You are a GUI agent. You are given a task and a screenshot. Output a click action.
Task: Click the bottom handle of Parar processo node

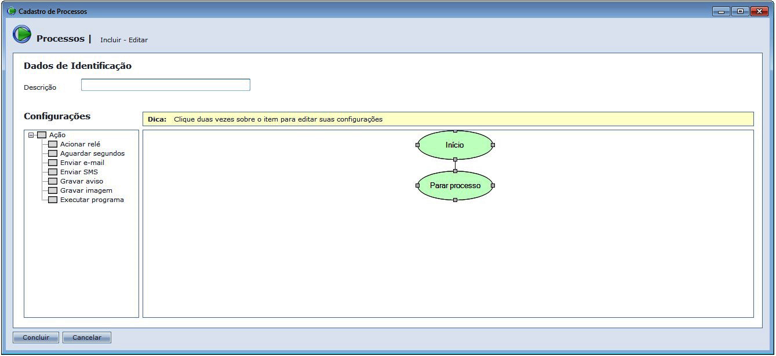point(455,200)
